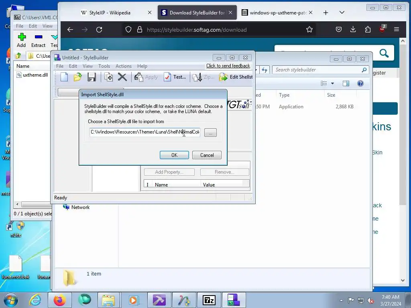
Task: Open the File menu in StyleBuilder
Action: 60,66
